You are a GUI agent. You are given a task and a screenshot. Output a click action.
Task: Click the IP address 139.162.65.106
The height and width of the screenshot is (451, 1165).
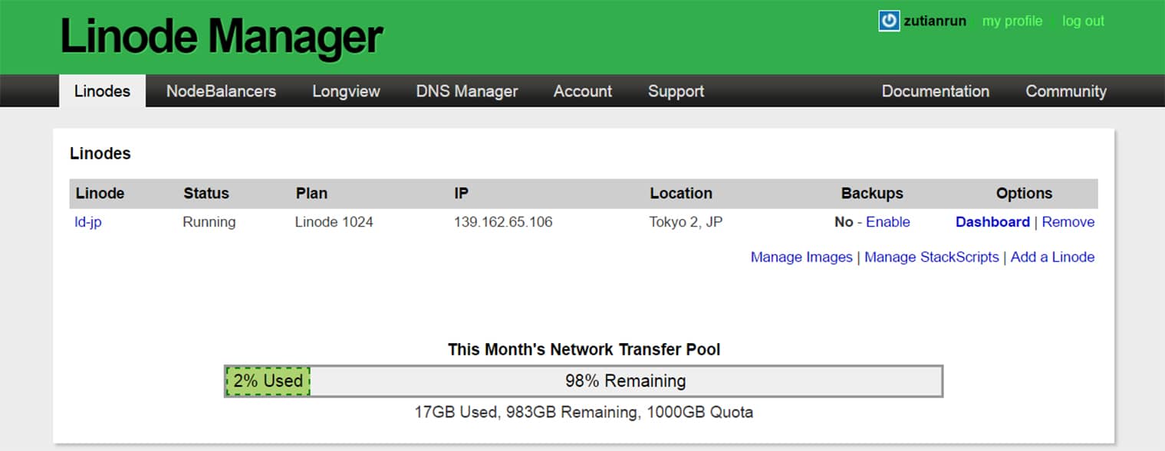503,222
